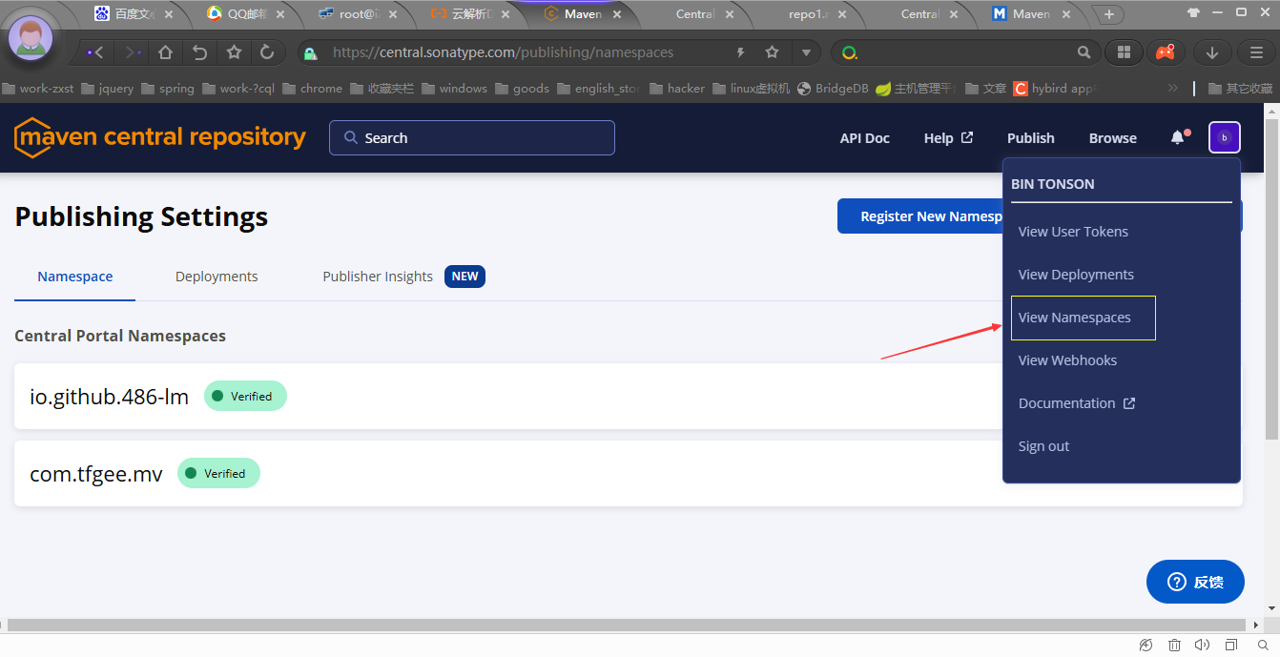This screenshot has width=1280, height=657.
Task: Open the hacker bookmark folder
Action: click(x=677, y=88)
